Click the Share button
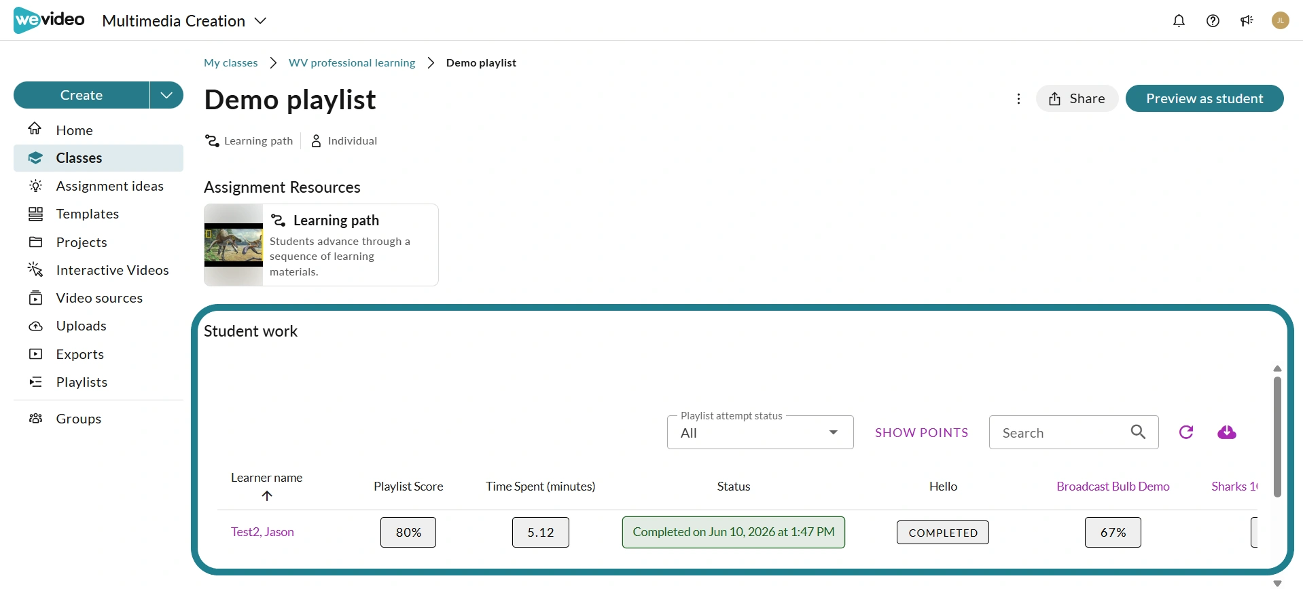The image size is (1303, 589). [x=1077, y=99]
